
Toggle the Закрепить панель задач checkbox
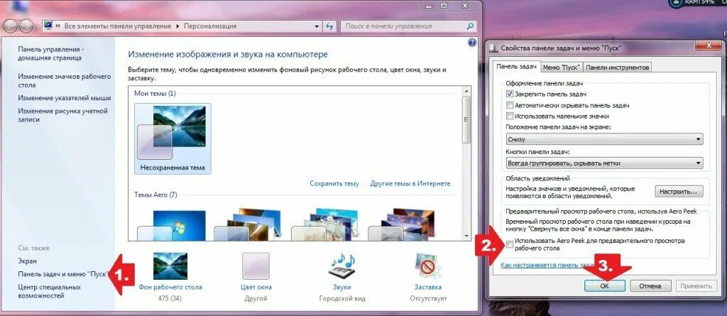click(510, 94)
